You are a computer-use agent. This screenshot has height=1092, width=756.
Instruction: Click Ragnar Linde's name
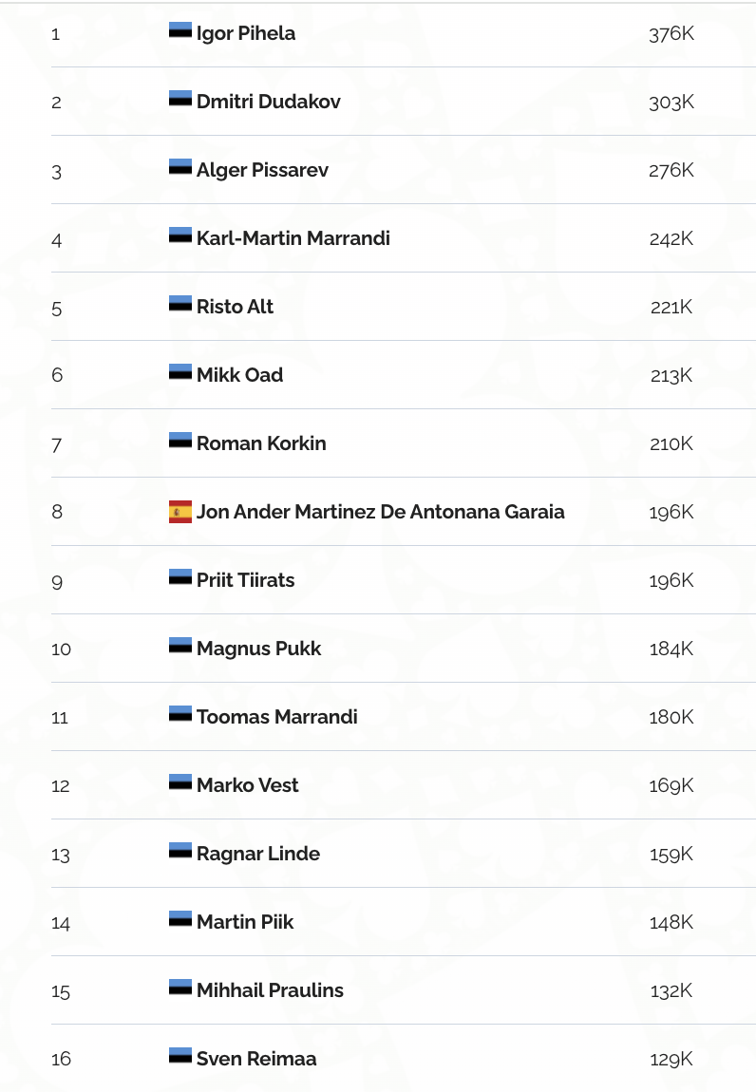point(257,854)
